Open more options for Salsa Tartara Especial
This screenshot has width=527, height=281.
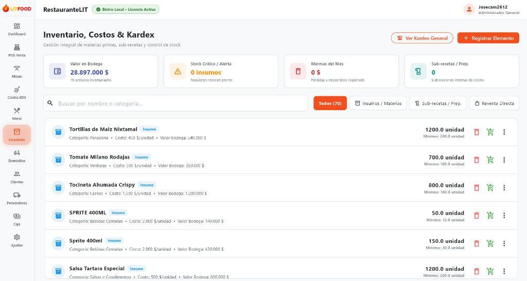[x=504, y=271]
